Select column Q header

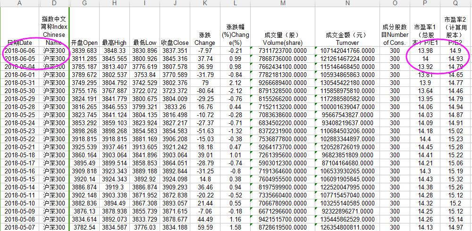point(455,3)
